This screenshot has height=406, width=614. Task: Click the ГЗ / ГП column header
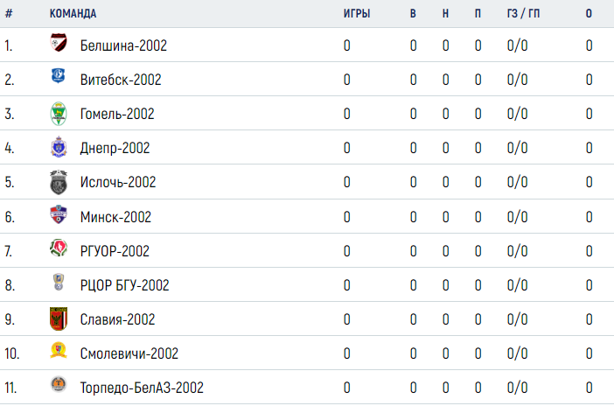(x=523, y=14)
